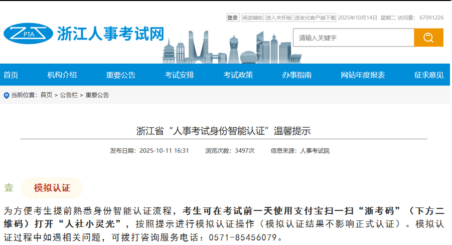Switch to 进入关怀版 care mode
Image resolution: width=452 pixels, height=245 pixels.
278,18
